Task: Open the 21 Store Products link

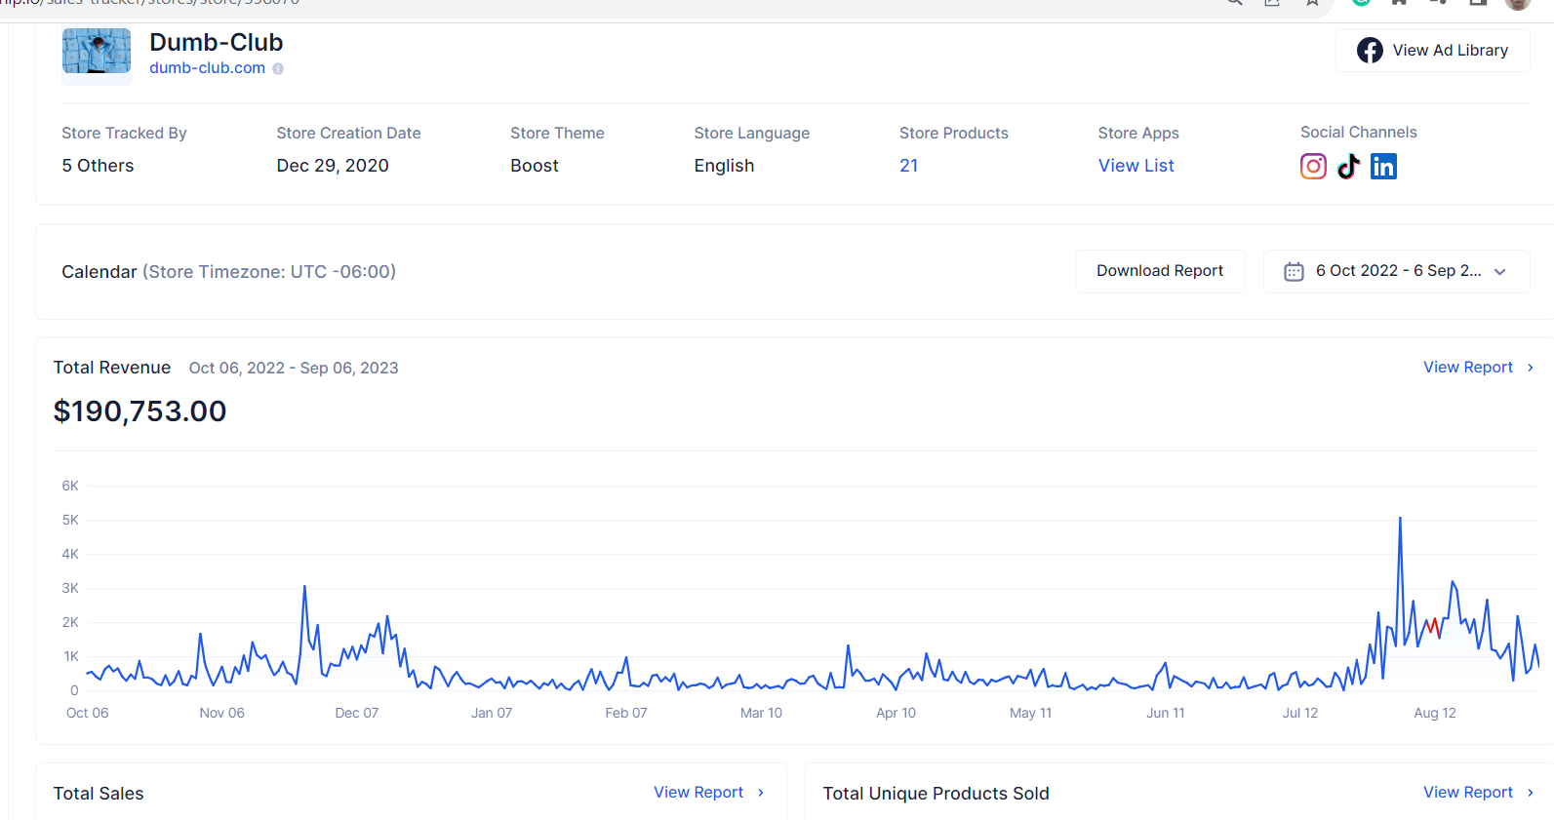Action: click(908, 166)
